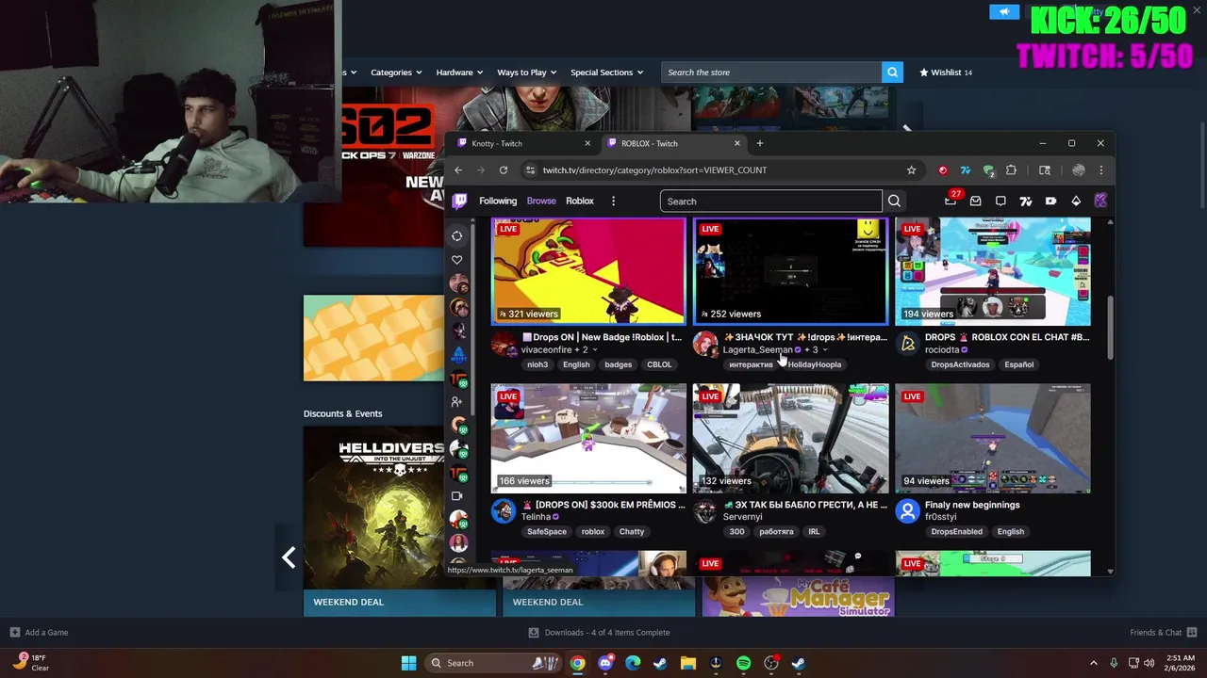Image resolution: width=1207 pixels, height=678 pixels.
Task: Open Steam Wishlist 14 button
Action: point(946,73)
